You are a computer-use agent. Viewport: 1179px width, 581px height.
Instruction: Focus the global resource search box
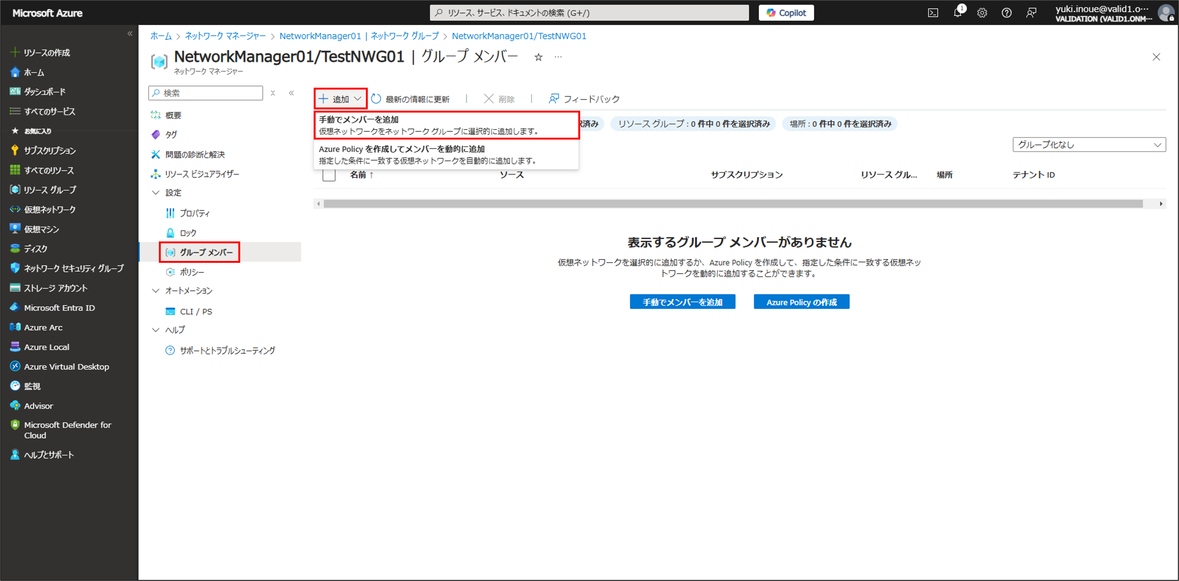tap(589, 13)
